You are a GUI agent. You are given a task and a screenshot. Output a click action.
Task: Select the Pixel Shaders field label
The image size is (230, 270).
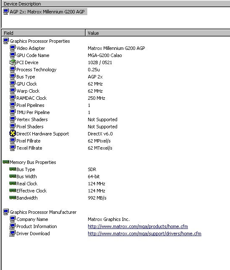30,127
